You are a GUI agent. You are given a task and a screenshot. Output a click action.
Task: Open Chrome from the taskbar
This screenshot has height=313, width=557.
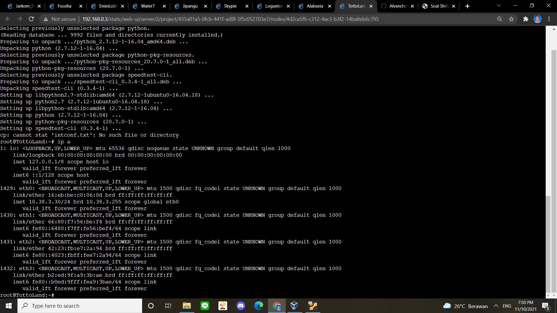[277, 306]
